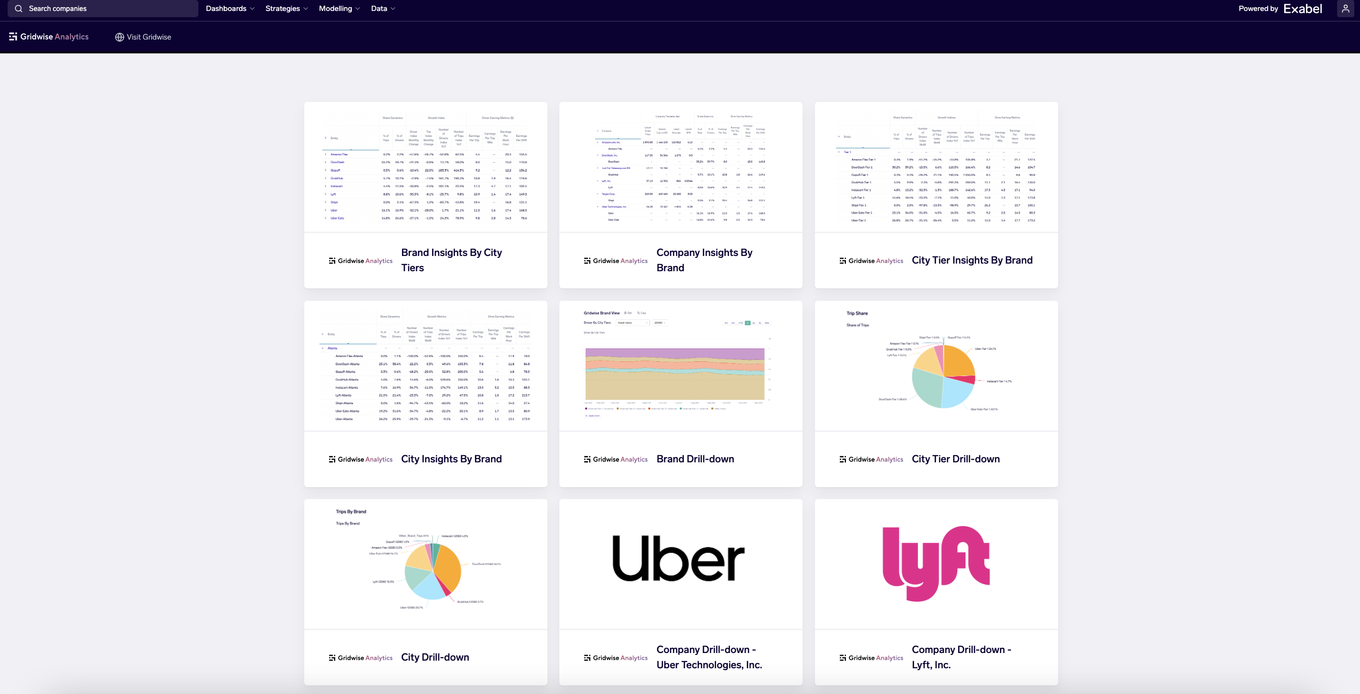Open Brand Insights By City Tiers title
Image resolution: width=1360 pixels, height=694 pixels.
[452, 260]
